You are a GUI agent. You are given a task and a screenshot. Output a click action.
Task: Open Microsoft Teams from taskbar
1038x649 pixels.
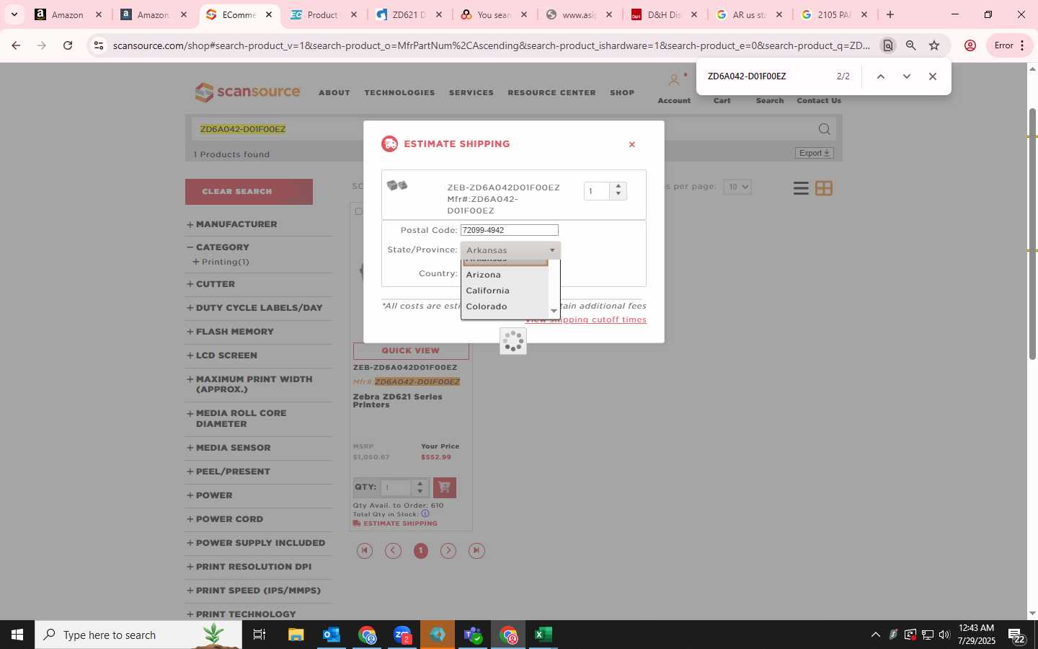473,635
